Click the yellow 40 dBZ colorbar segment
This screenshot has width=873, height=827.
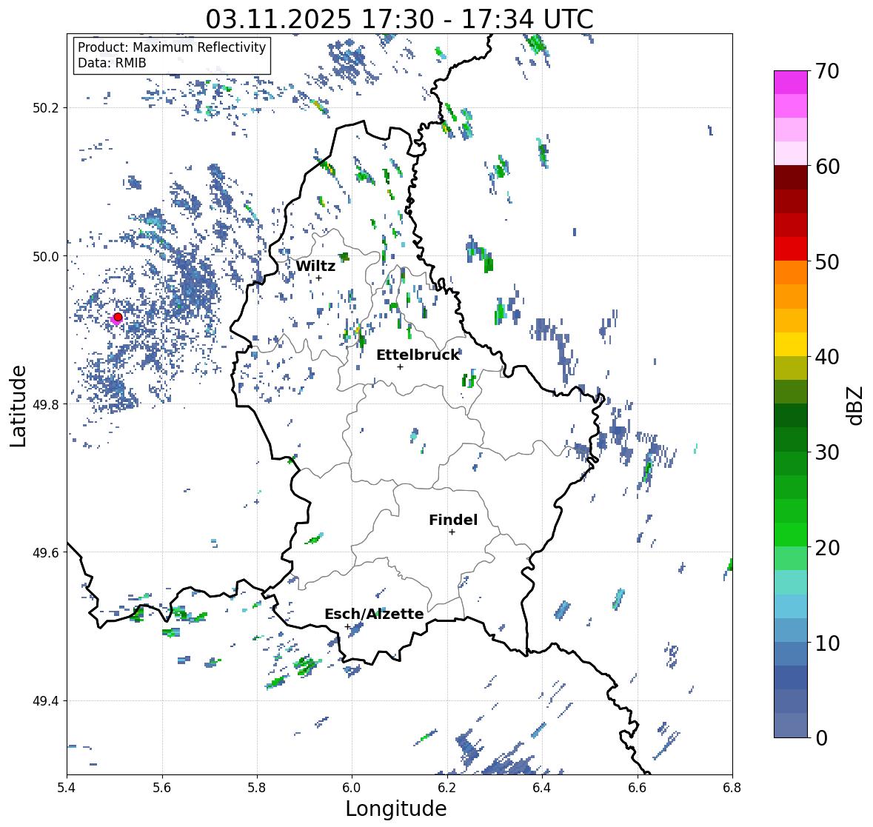coord(791,344)
